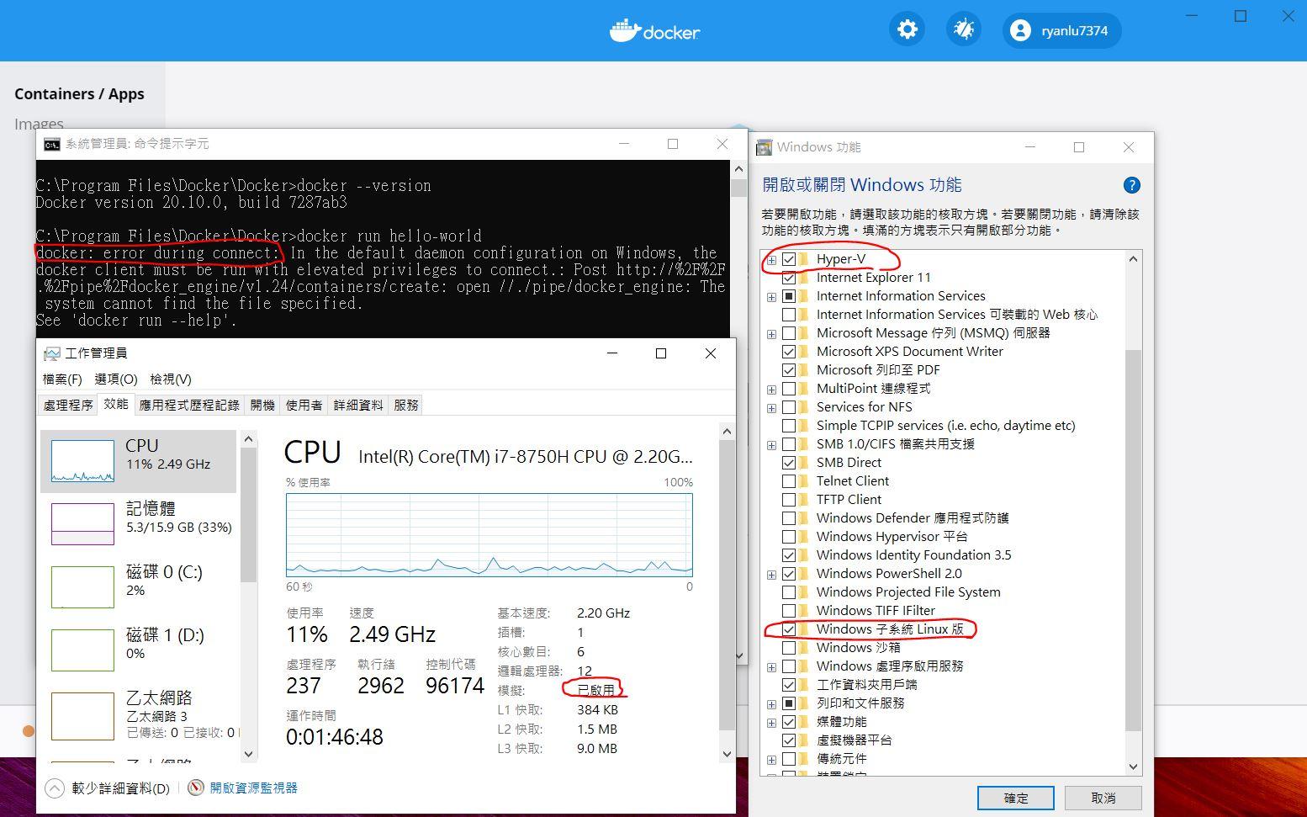
Task: Expand Internet Information Services tree node
Action: [771, 297]
